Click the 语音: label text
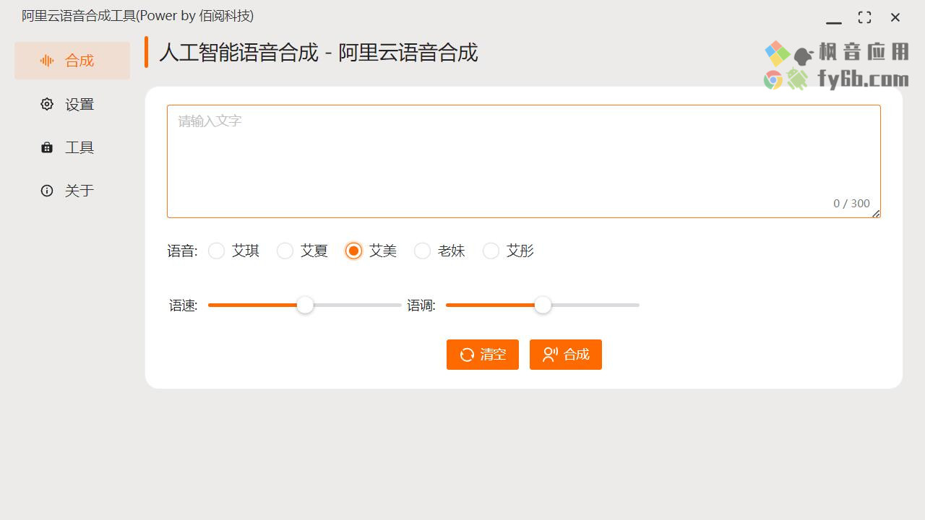925x520 pixels. point(182,251)
